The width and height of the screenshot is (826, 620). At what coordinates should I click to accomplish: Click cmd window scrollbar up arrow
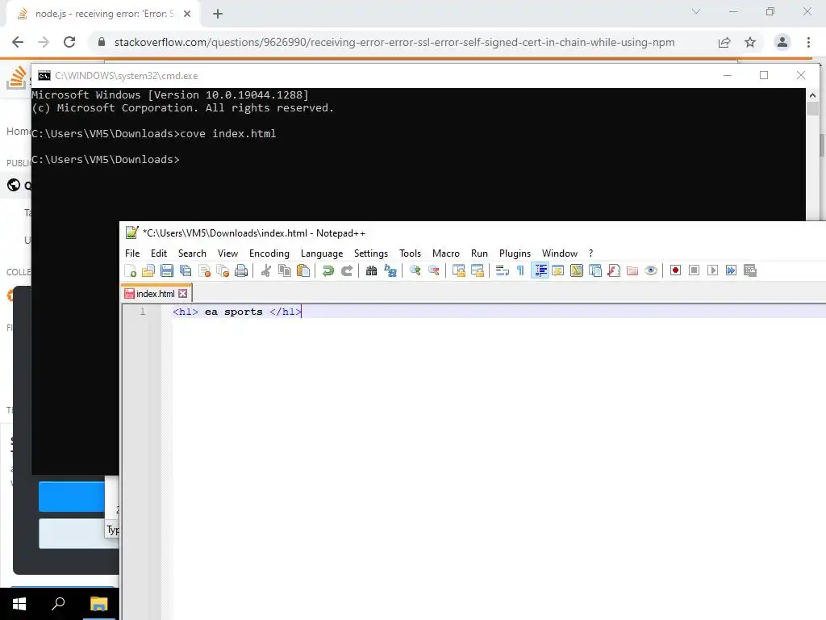coord(812,95)
